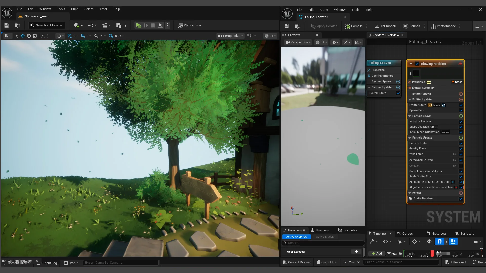The height and width of the screenshot is (273, 486).
Task: Click the main editor console command input
Action: coord(121,263)
